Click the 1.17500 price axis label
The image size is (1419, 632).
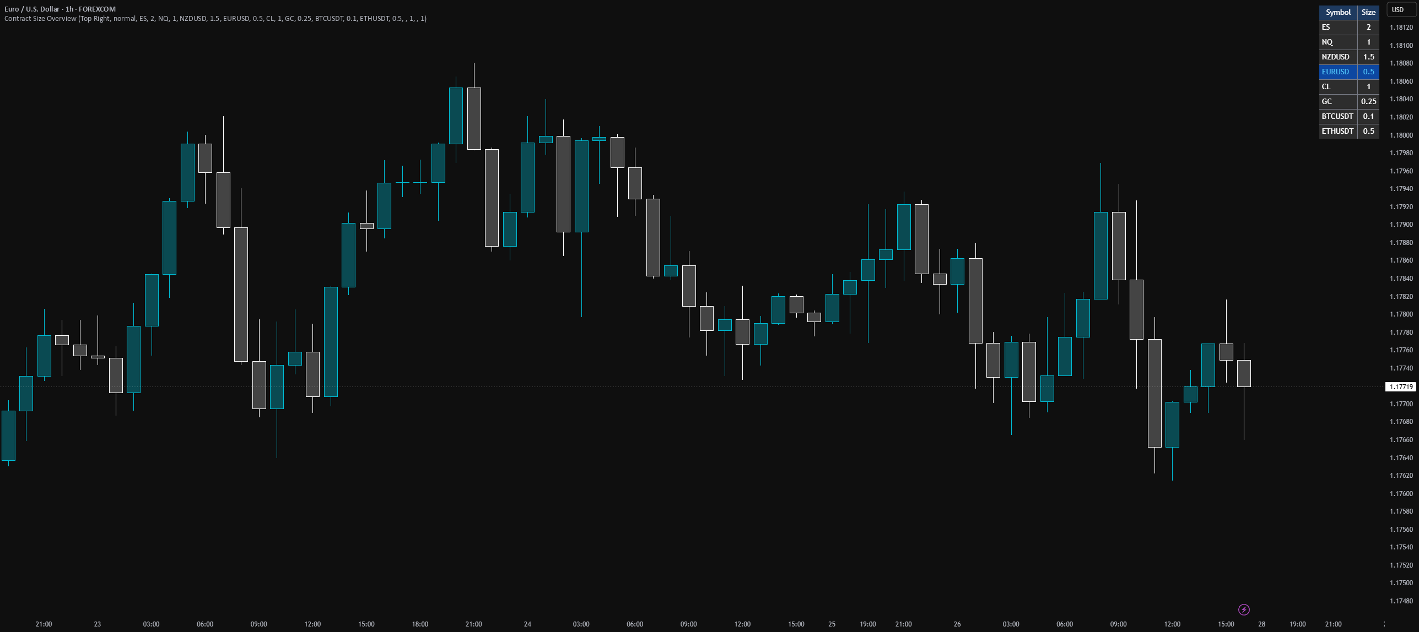pyautogui.click(x=1401, y=582)
